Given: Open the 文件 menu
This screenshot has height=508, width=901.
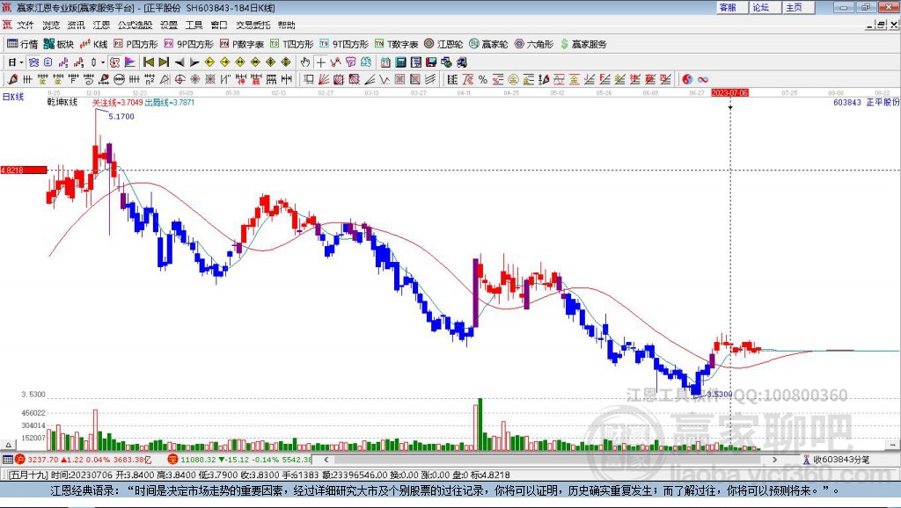Looking at the screenshot, I should (25, 25).
